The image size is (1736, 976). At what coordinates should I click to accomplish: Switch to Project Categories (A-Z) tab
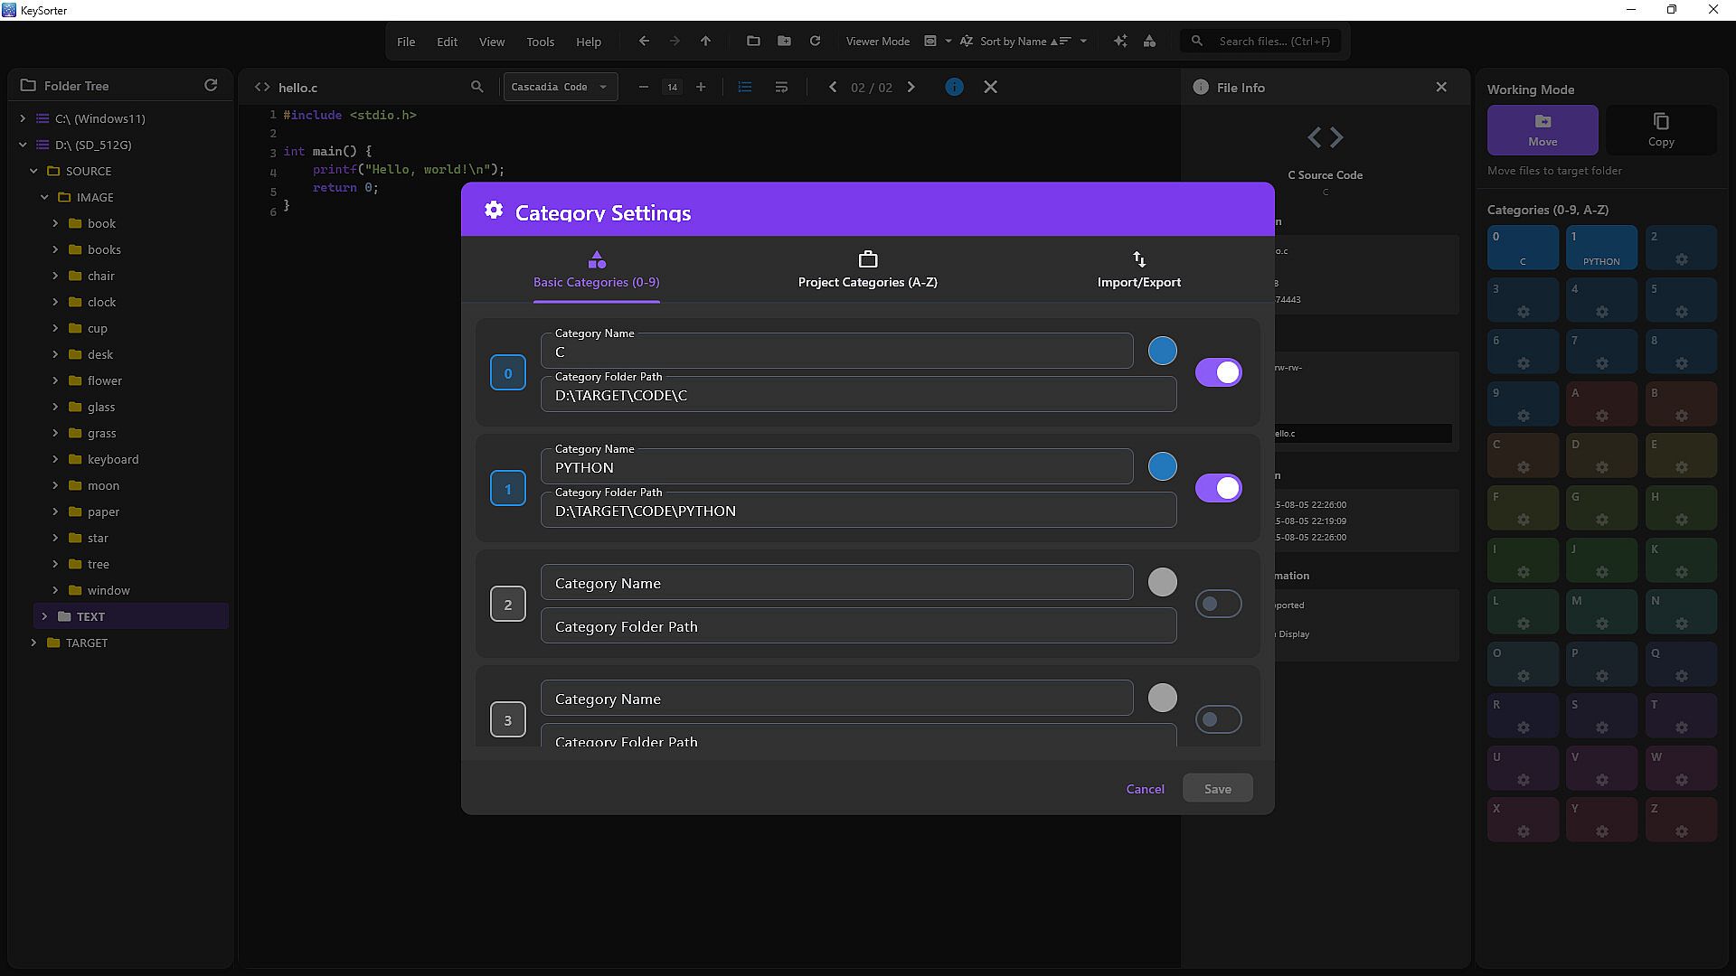(x=867, y=269)
